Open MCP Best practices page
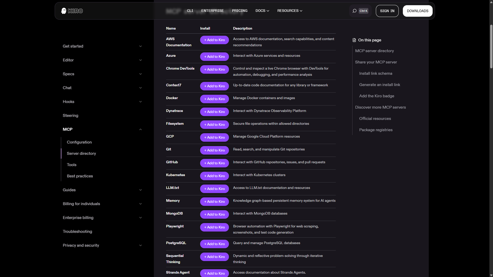The image size is (493, 277). tap(80, 176)
